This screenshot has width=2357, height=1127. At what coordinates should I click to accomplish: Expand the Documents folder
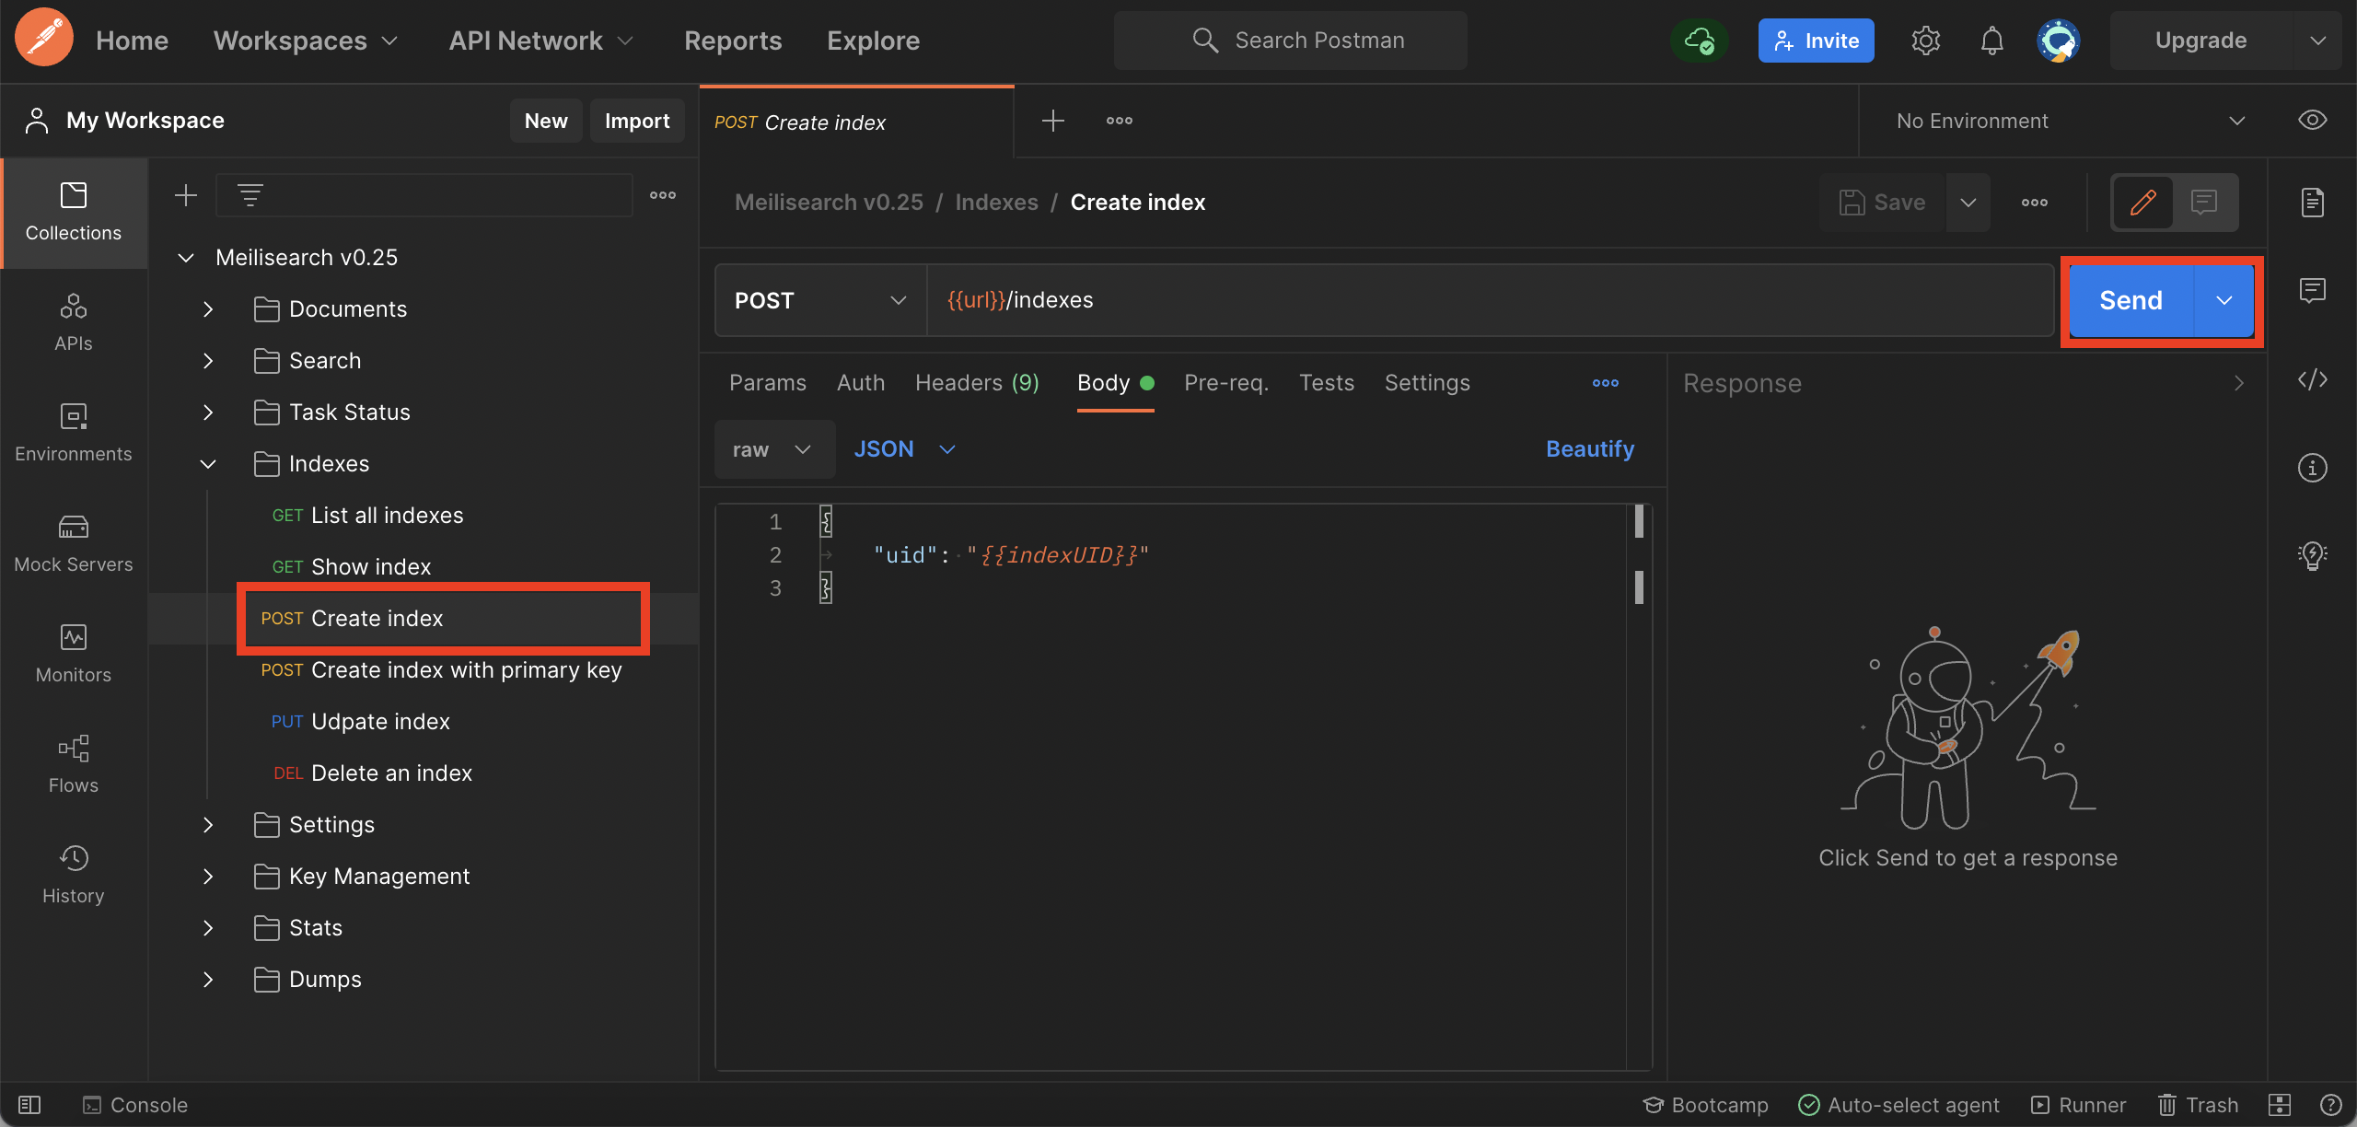208,309
